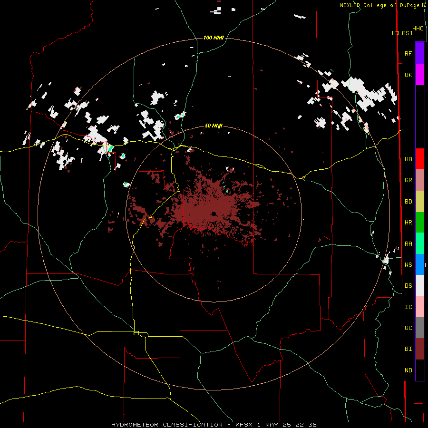Click the BD legend label
The image size is (428, 428).
coord(409,202)
